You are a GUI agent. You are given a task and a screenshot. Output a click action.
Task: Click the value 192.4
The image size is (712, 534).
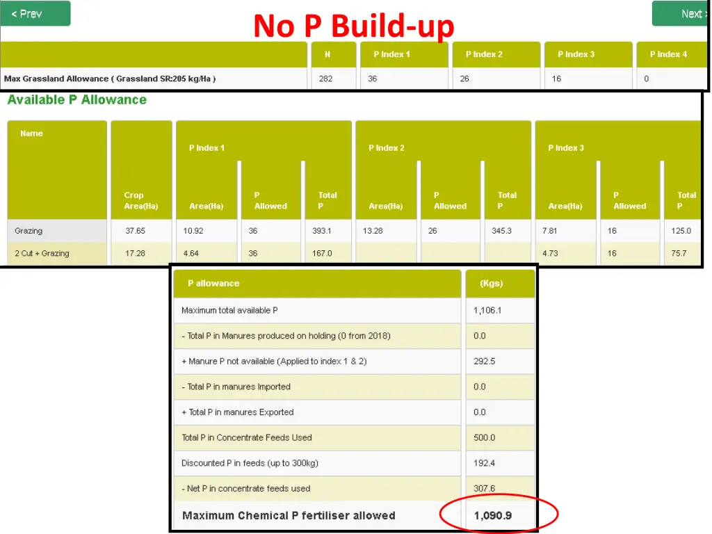(x=485, y=463)
